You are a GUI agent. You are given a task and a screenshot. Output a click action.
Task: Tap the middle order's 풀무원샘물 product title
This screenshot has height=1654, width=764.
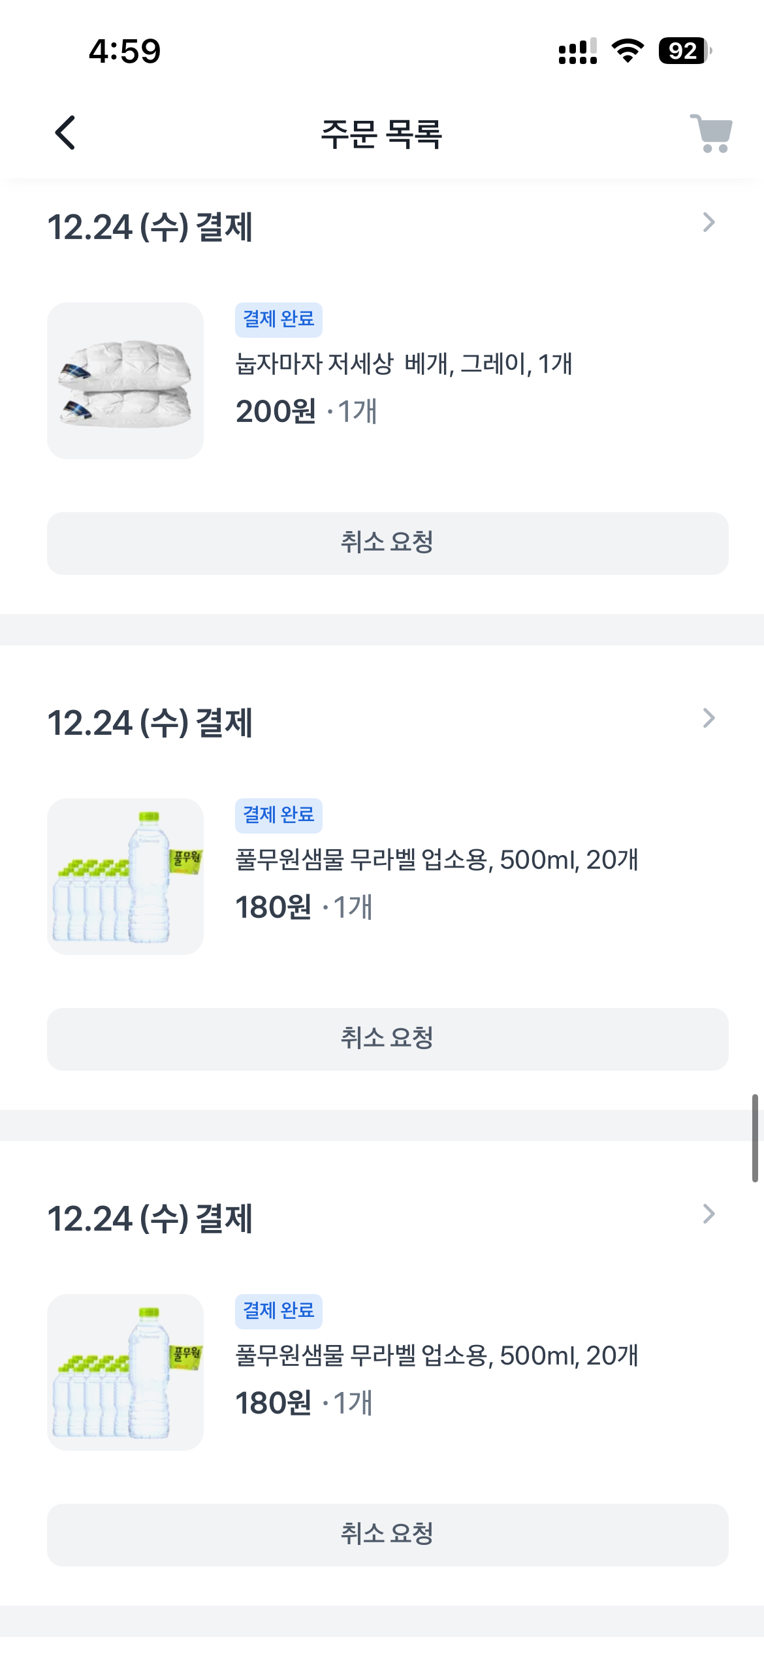436,860
